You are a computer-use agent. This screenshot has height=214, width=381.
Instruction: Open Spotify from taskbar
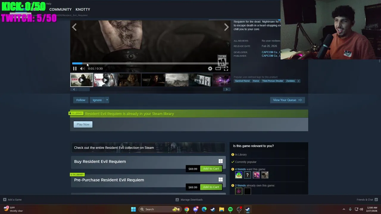pos(230,209)
